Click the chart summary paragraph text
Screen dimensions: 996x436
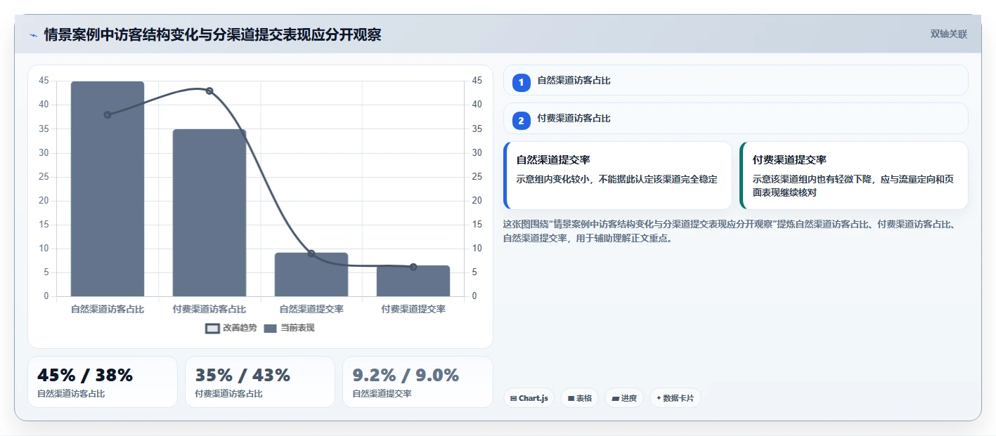[x=731, y=231]
